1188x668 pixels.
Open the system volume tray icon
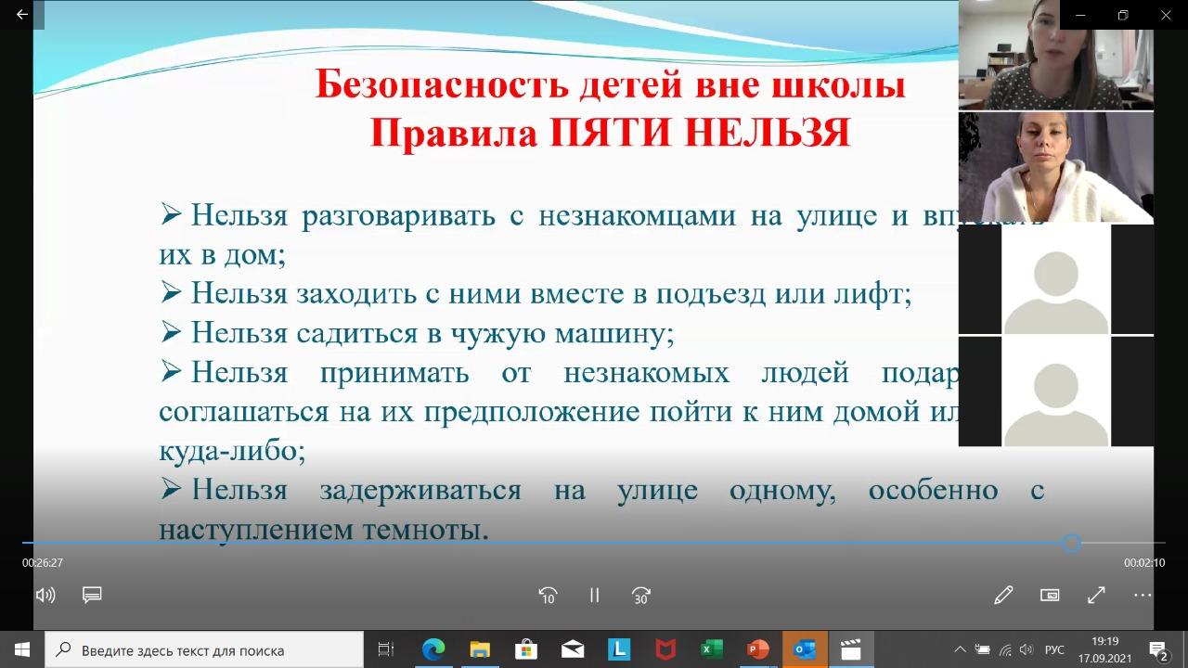(1027, 649)
